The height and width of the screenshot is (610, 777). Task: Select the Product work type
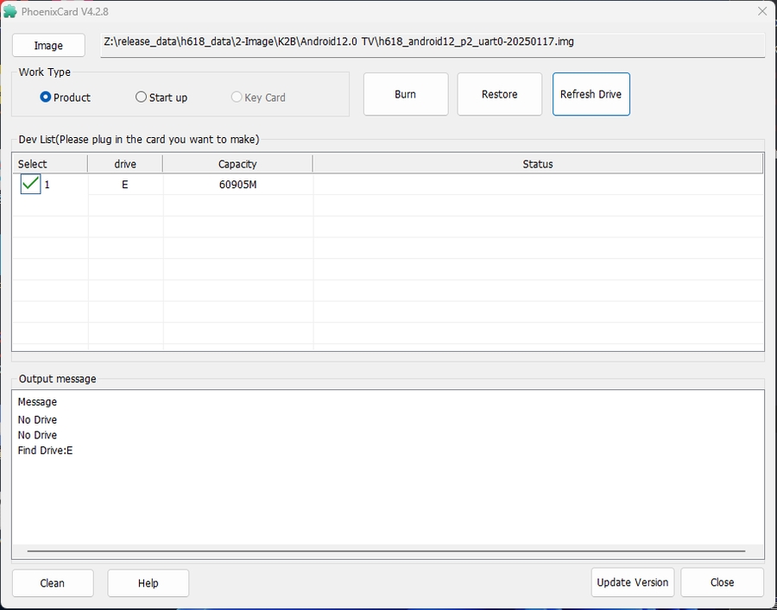46,97
